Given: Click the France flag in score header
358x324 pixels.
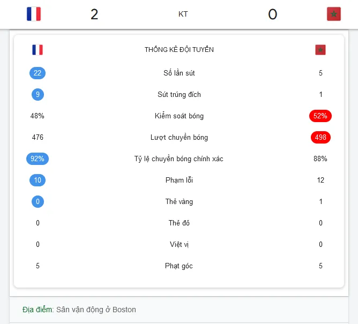Looking at the screenshot, I should [x=34, y=14].
